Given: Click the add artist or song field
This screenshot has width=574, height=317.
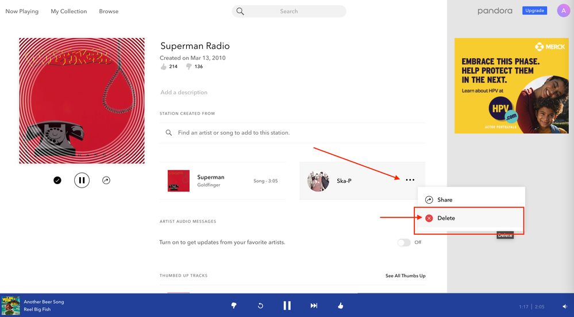Looking at the screenshot, I should click(x=293, y=132).
